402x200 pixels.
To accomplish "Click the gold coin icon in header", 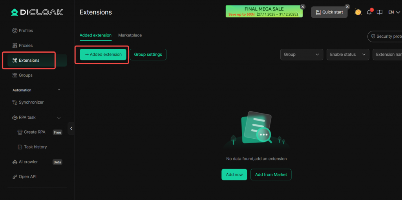I will 358,12.
